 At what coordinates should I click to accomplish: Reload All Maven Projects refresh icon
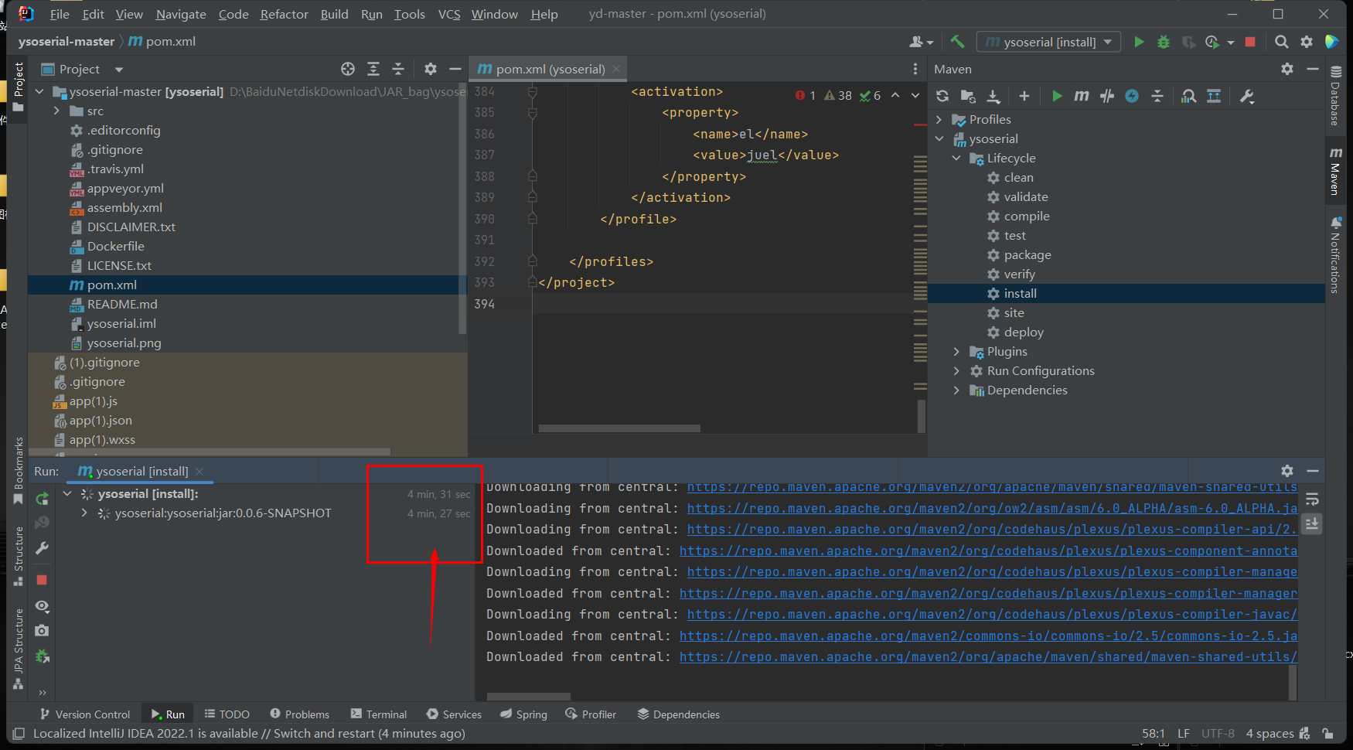pyautogui.click(x=942, y=96)
